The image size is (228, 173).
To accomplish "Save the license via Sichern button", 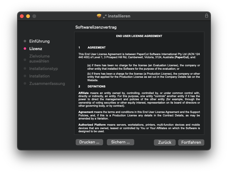I will click(120, 142).
